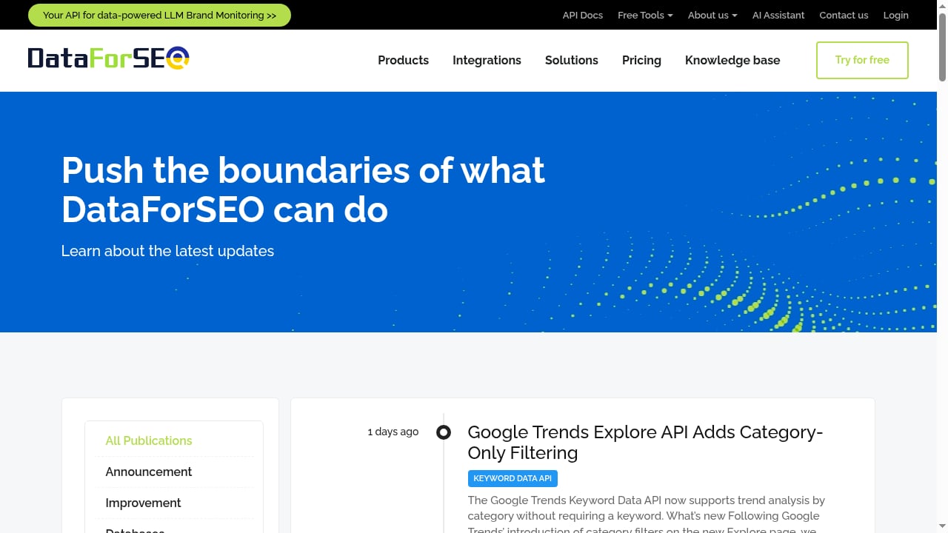
Task: Click the Try for free button
Action: coord(862,60)
